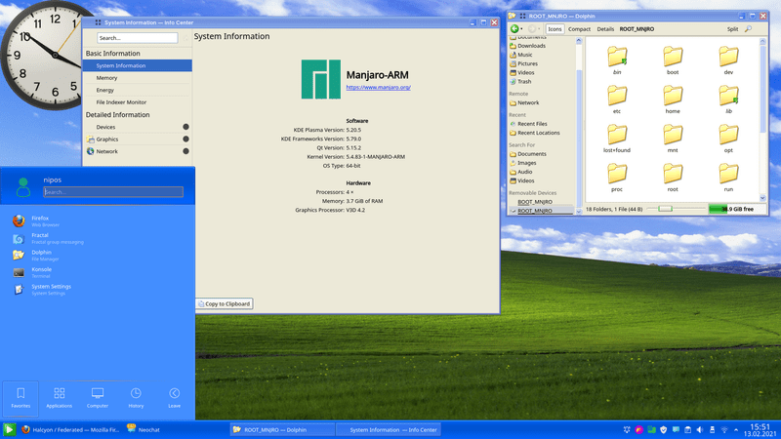Select the run folder
This screenshot has height=439, width=781.
(728, 174)
